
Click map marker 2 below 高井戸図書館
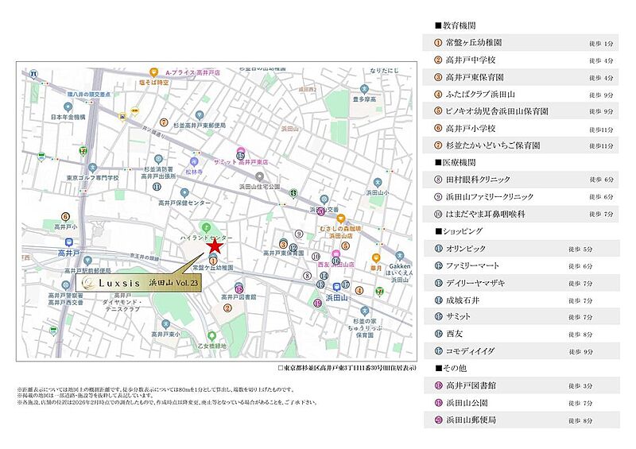click(x=227, y=308)
